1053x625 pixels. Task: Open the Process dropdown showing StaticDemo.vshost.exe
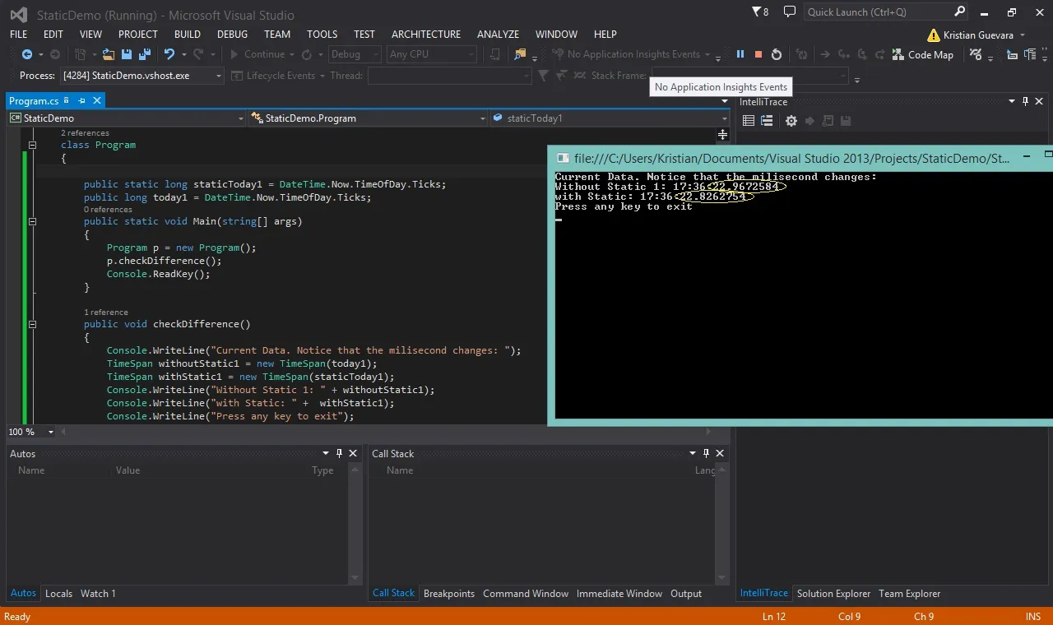pos(142,76)
